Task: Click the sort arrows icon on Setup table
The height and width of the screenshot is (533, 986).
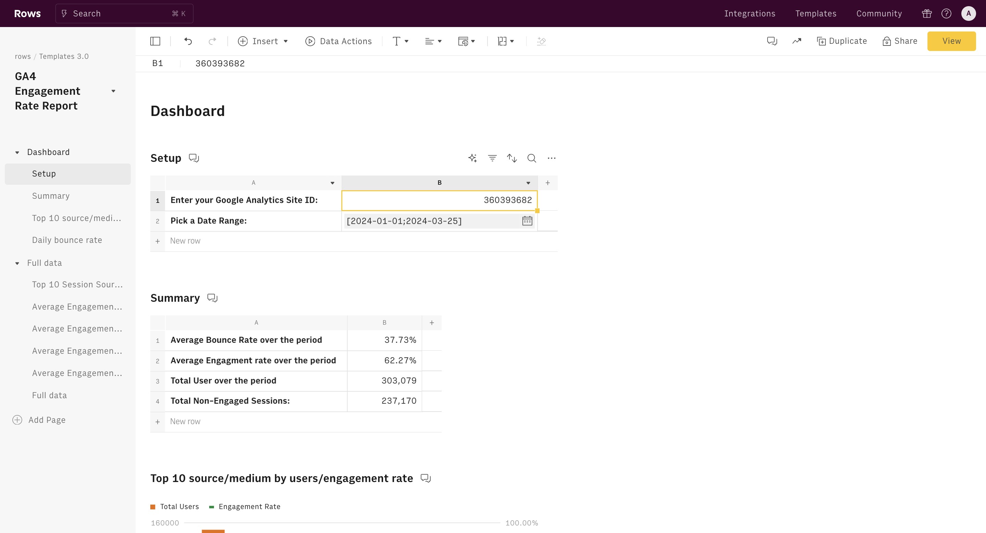Action: (512, 158)
